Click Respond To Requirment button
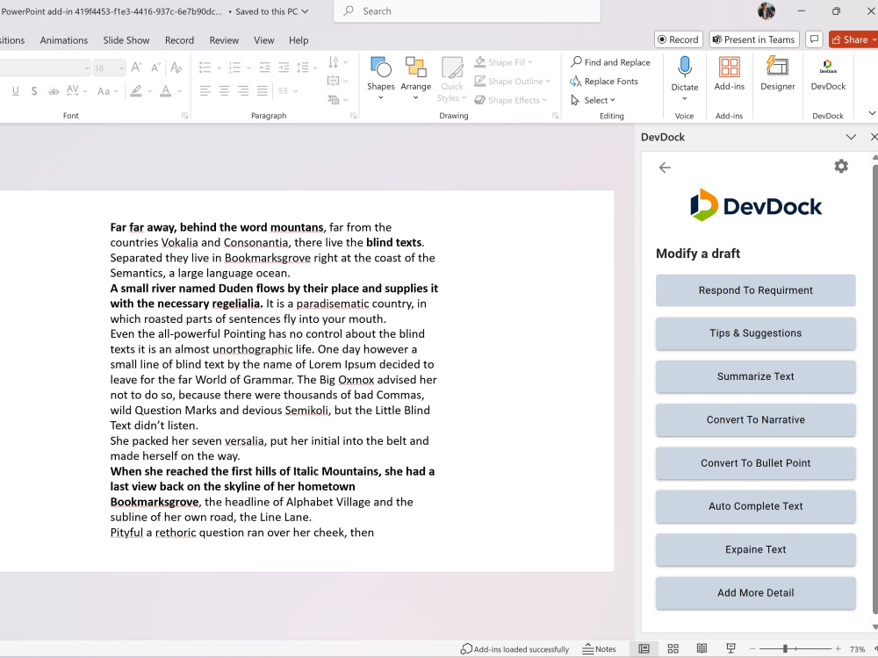 tap(755, 290)
